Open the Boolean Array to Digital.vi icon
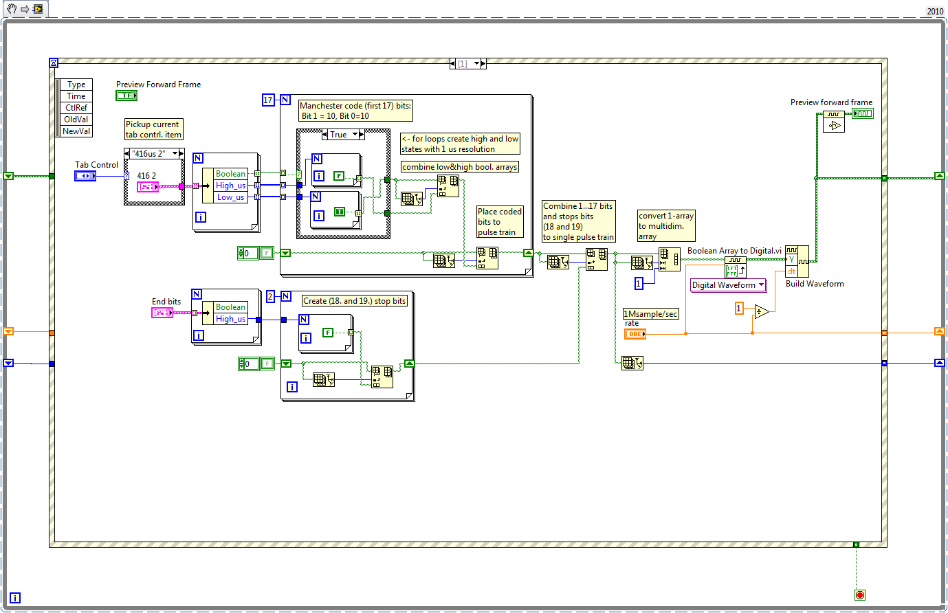Image resolution: width=948 pixels, height=613 pixels. click(x=736, y=267)
